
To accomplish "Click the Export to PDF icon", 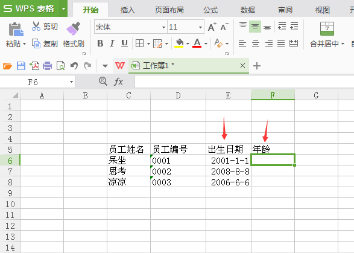I will point(34,66).
